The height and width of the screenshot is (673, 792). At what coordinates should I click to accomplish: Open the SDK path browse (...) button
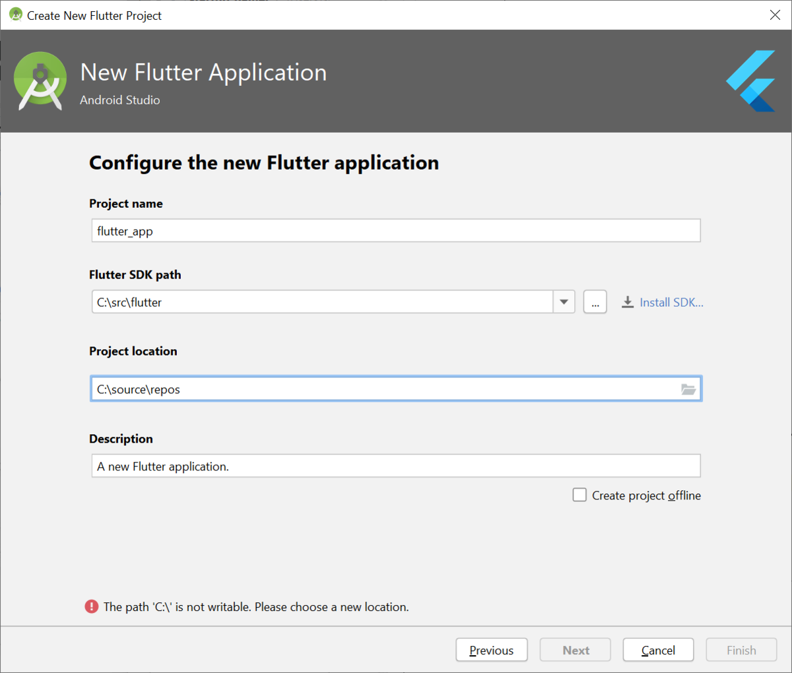point(595,302)
